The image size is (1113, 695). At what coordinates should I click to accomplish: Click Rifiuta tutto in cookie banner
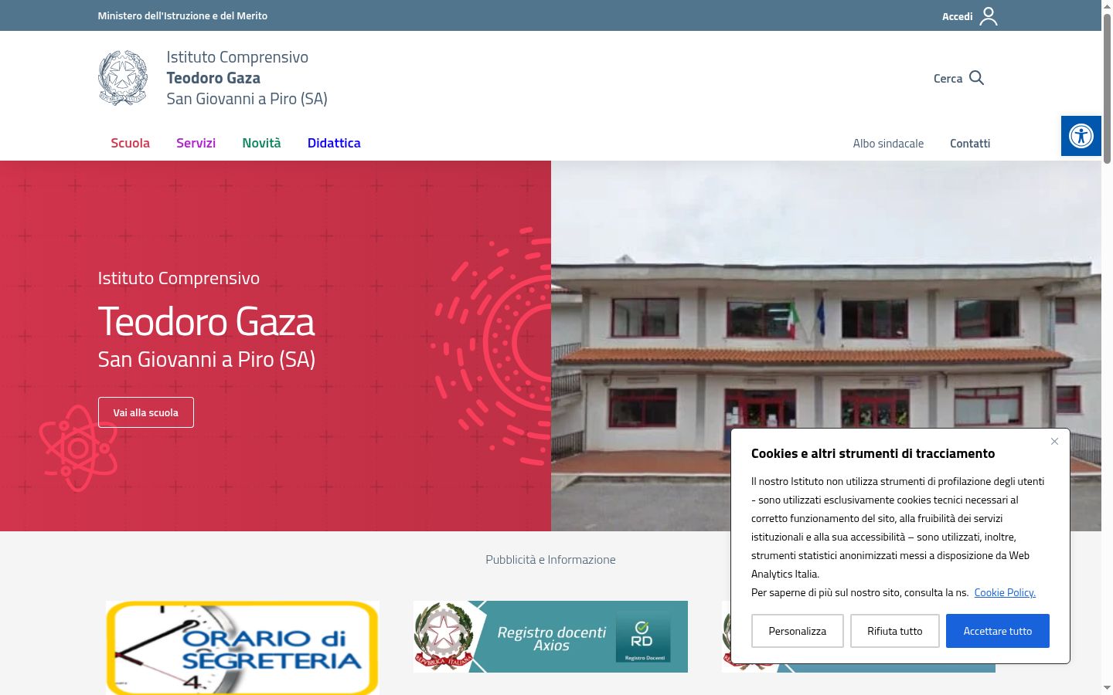[894, 631]
